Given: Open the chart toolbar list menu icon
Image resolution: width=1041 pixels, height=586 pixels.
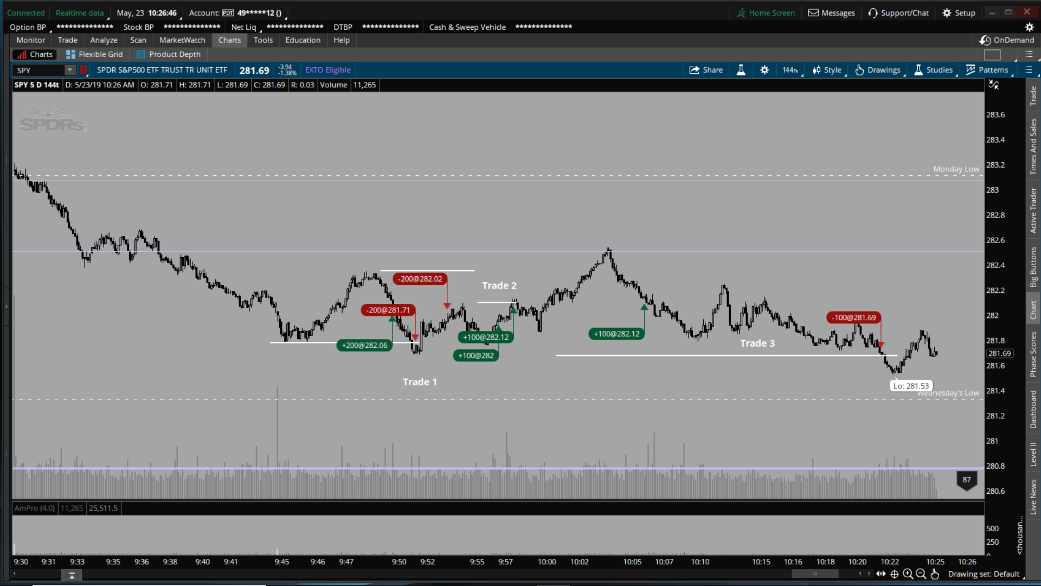Looking at the screenshot, I should [1028, 69].
